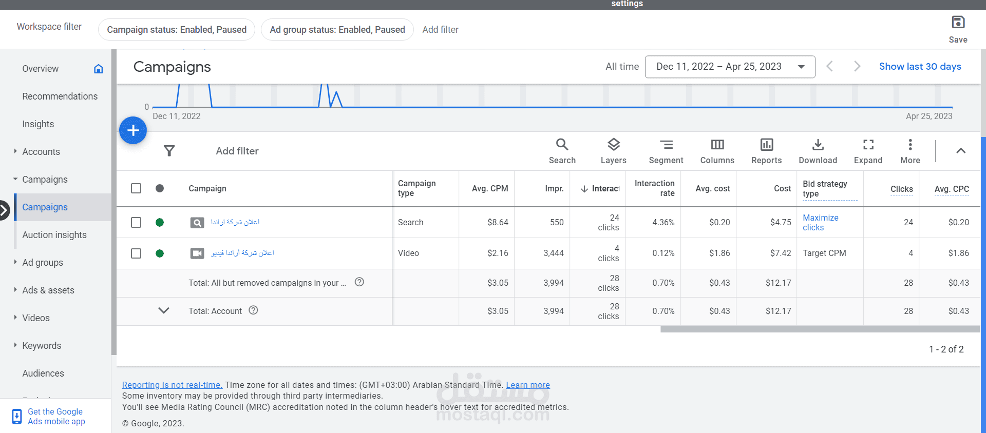The width and height of the screenshot is (986, 433).
Task: Sort by the Cost column header
Action: 783,189
